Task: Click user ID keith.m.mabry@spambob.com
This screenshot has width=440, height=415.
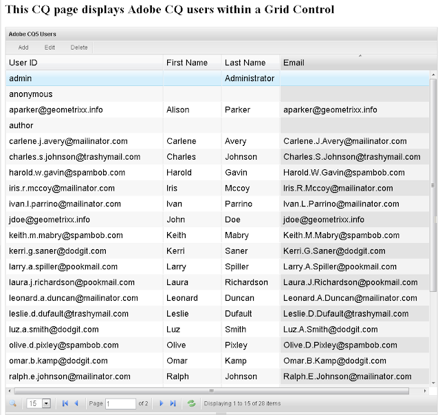Action: click(x=66, y=236)
